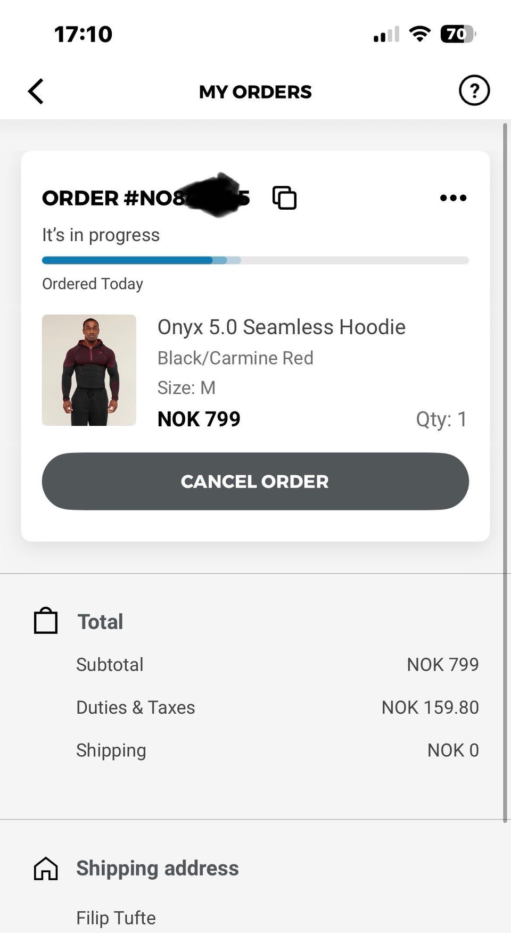Tap the NOK 799 item price

click(x=199, y=419)
